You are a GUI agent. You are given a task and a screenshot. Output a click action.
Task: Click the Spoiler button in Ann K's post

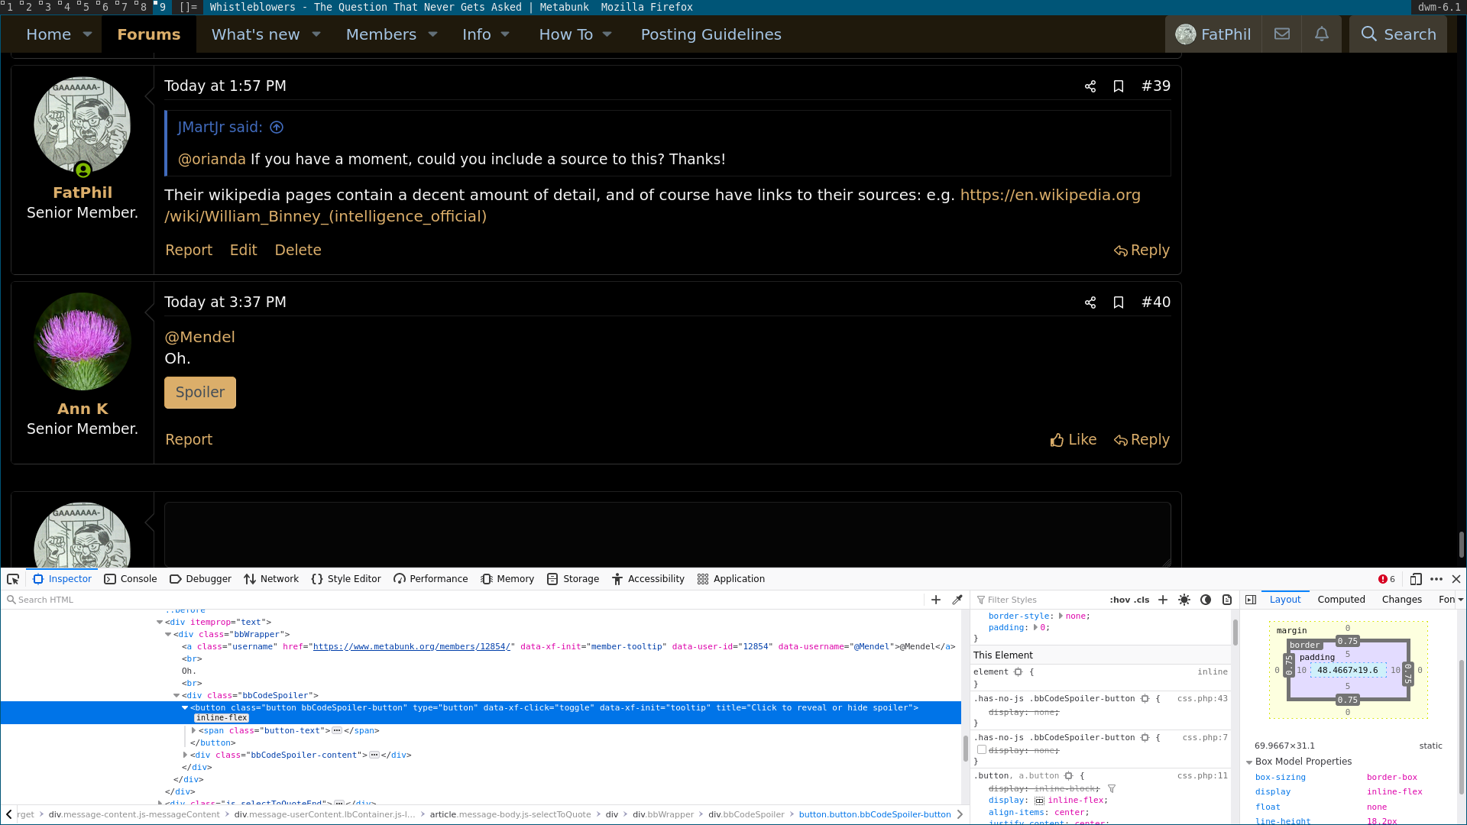[x=199, y=392]
